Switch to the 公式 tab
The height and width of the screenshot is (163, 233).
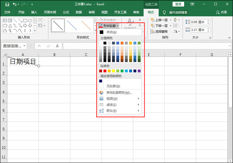tap(66, 12)
